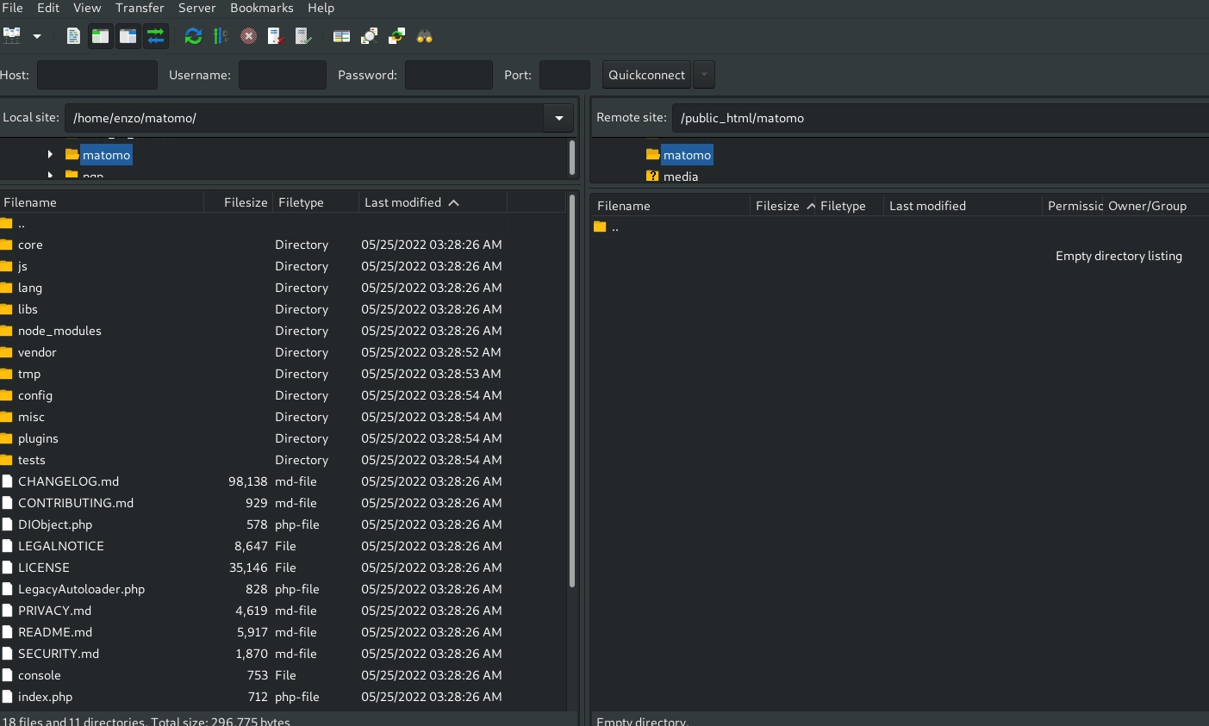
Task: Click the magnifier-over-files toolbar icon
Action: (369, 36)
